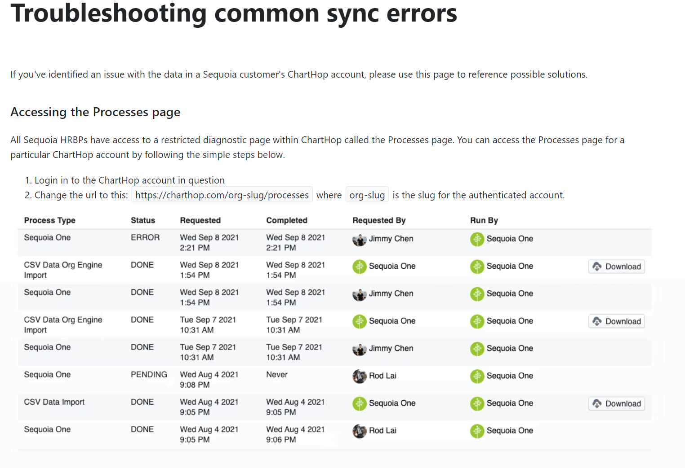Click the org-slug code snippet
The width and height of the screenshot is (685, 468).
coord(367,194)
